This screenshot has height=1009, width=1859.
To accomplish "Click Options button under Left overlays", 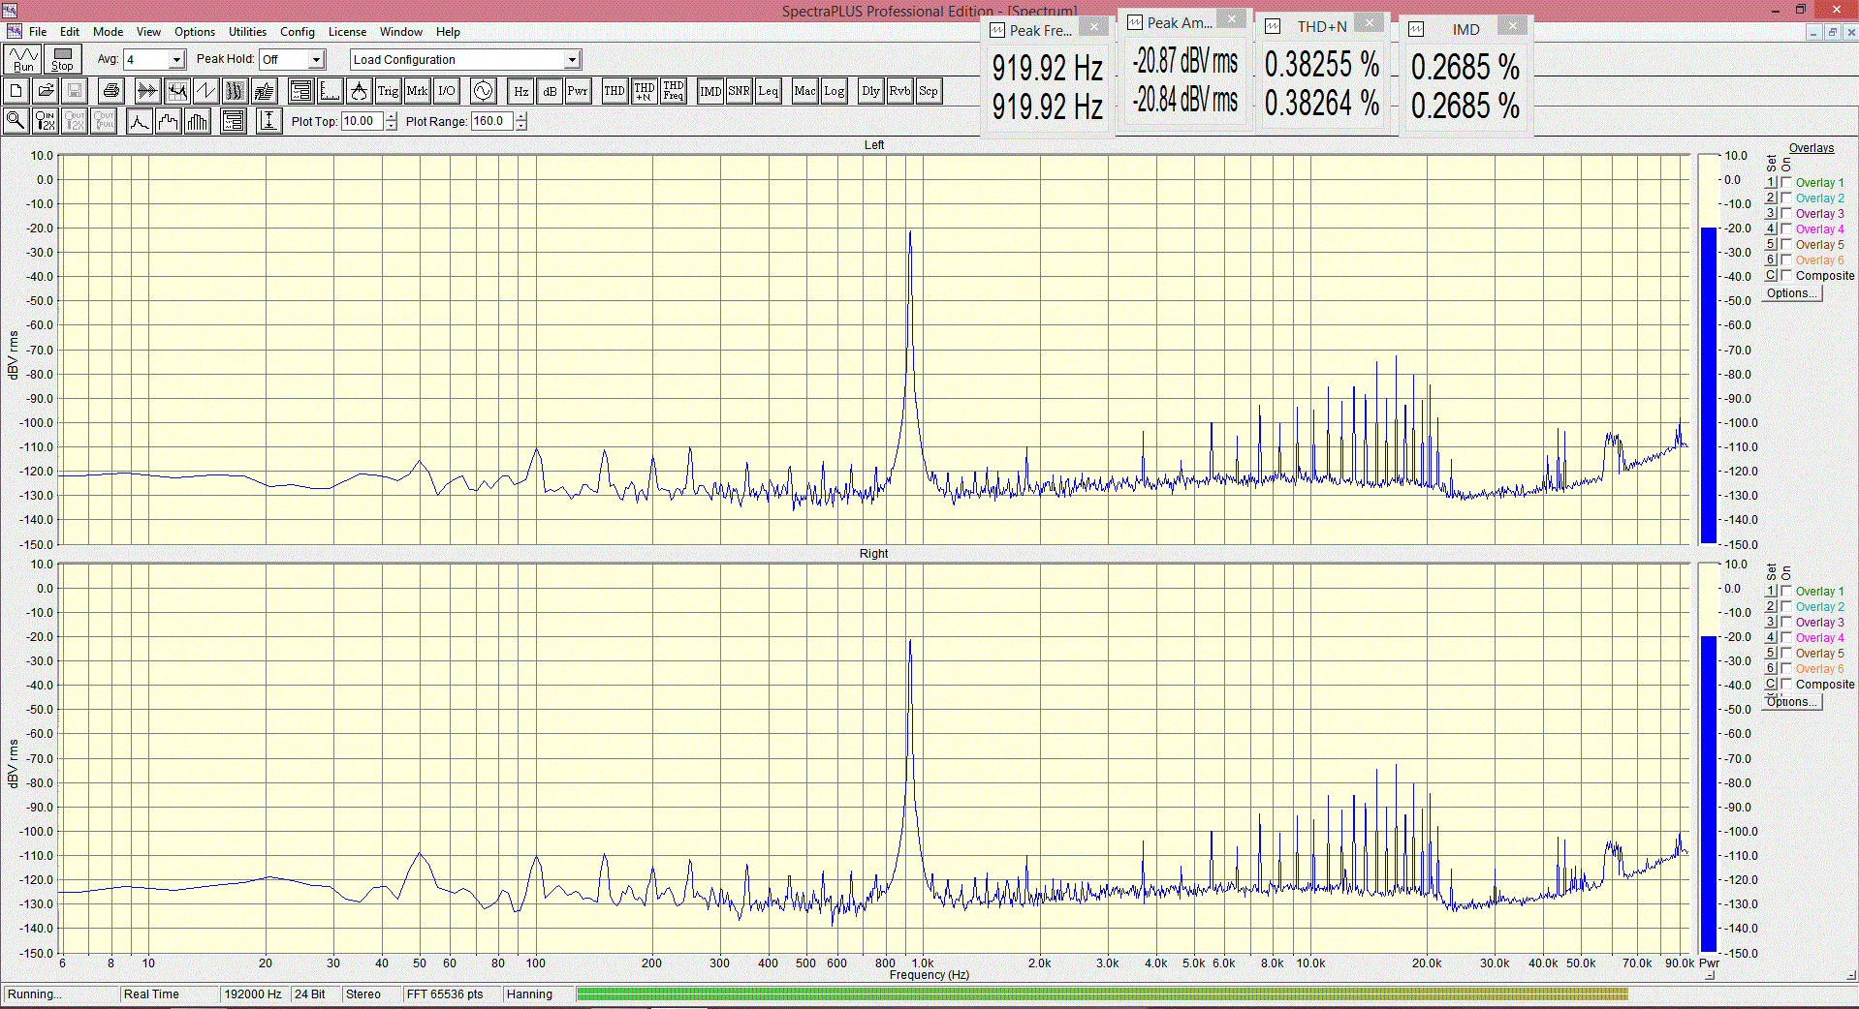I will pyautogui.click(x=1791, y=293).
